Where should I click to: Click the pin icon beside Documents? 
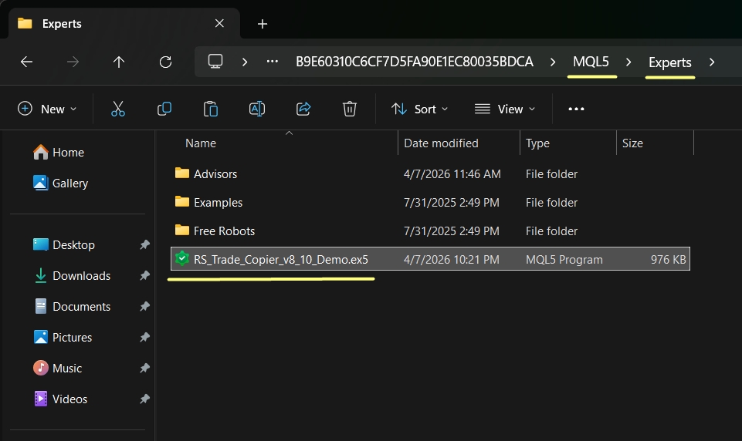click(x=145, y=306)
